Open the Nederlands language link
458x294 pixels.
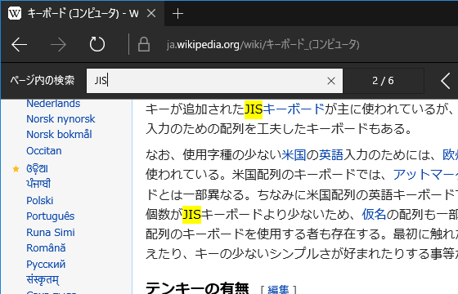coord(53,104)
